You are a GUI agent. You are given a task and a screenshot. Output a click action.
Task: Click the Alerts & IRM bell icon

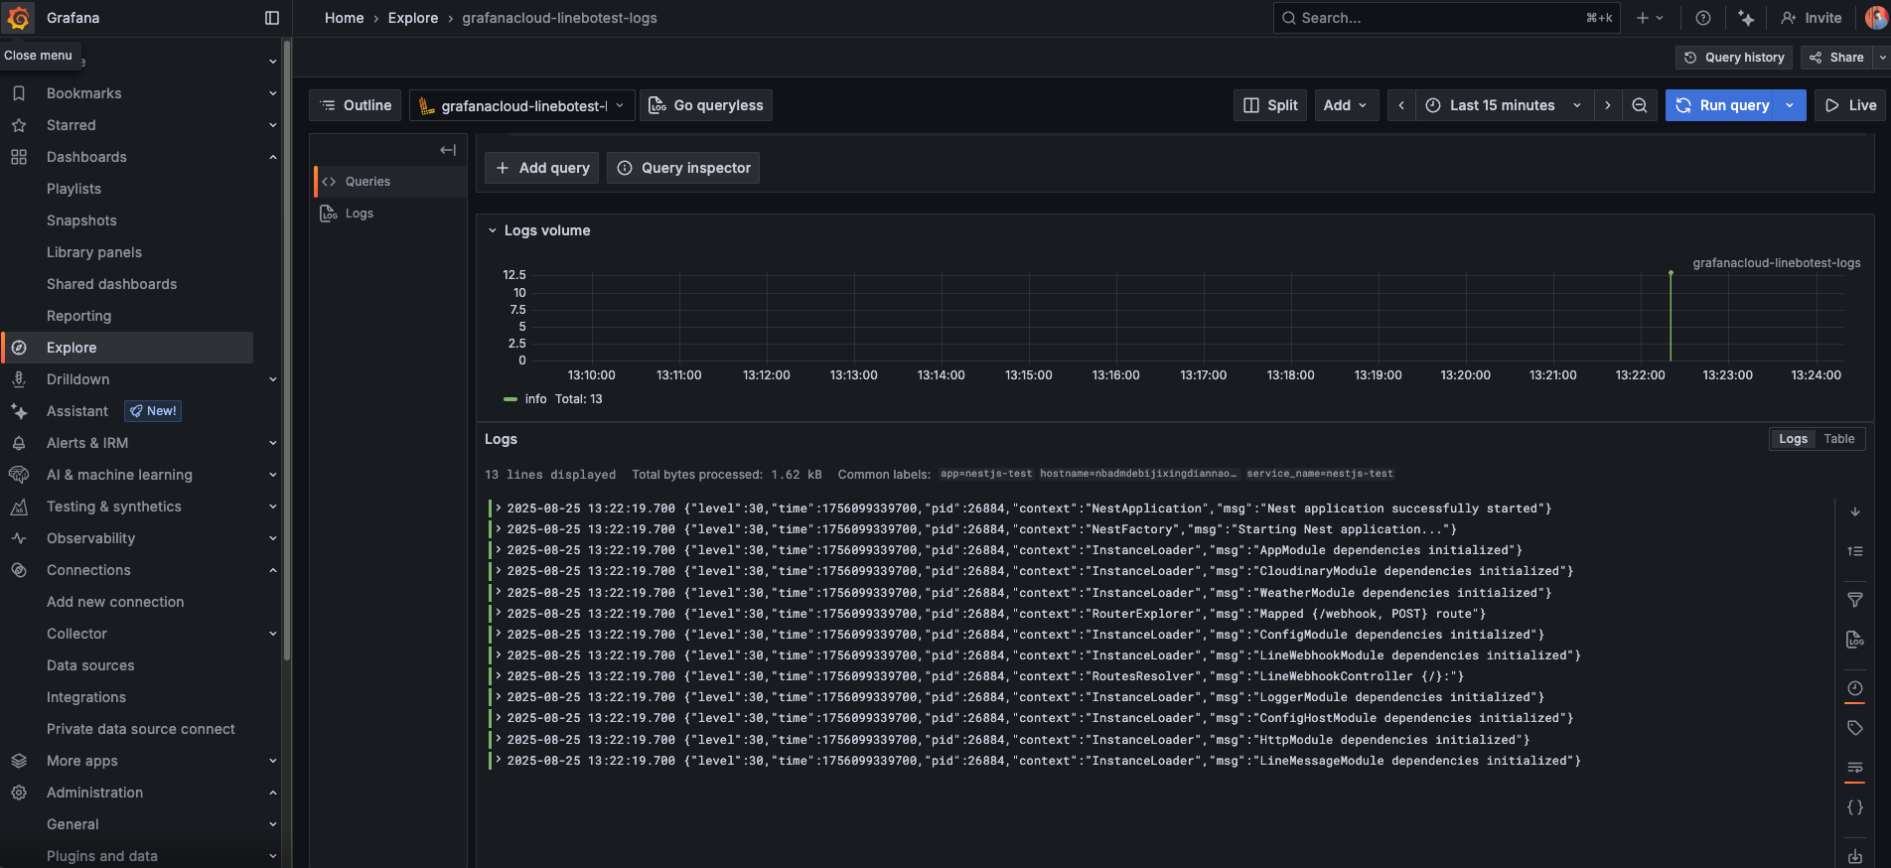[x=19, y=443]
